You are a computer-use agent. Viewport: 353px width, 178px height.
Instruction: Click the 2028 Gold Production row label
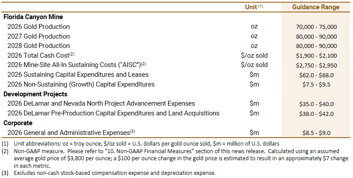point(38,46)
